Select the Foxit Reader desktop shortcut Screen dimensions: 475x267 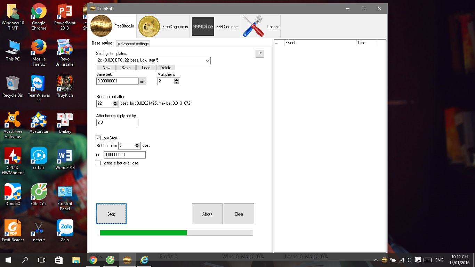click(13, 231)
